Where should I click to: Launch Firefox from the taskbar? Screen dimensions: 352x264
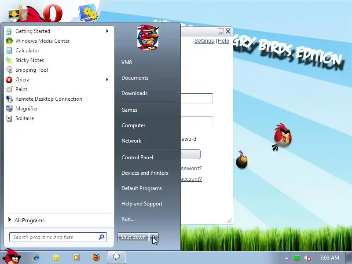tap(96, 257)
